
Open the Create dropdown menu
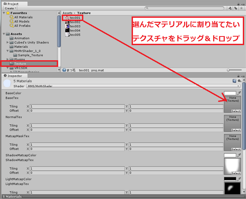[10, 8]
